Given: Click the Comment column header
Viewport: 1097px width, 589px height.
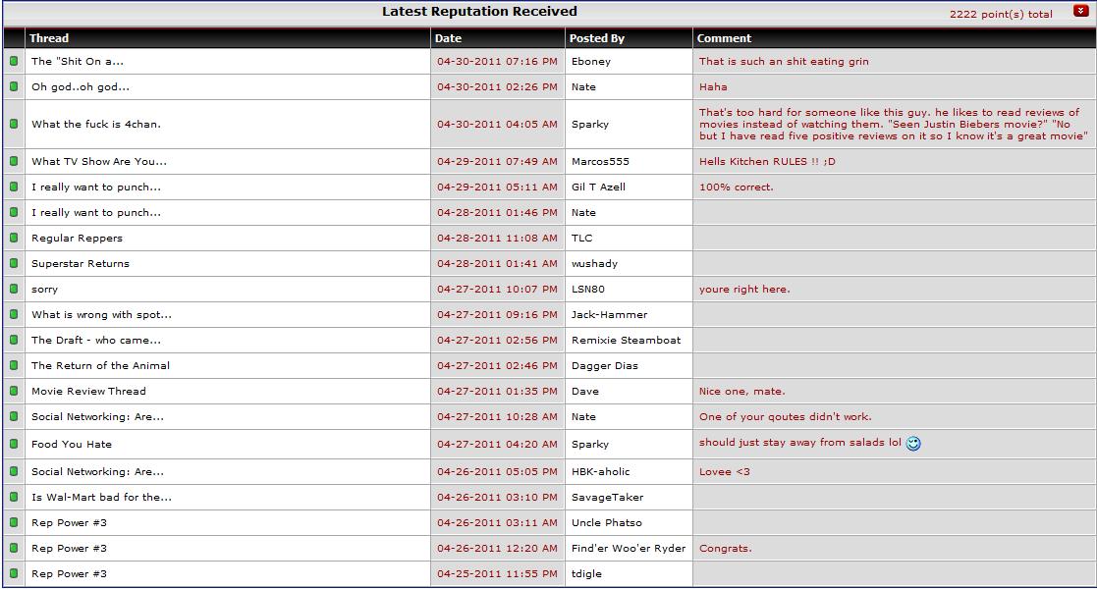Looking at the screenshot, I should tap(724, 38).
